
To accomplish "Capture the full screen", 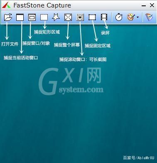I will click(x=68, y=17).
